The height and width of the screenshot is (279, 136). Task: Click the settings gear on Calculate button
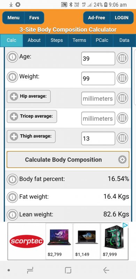click(x=122, y=160)
